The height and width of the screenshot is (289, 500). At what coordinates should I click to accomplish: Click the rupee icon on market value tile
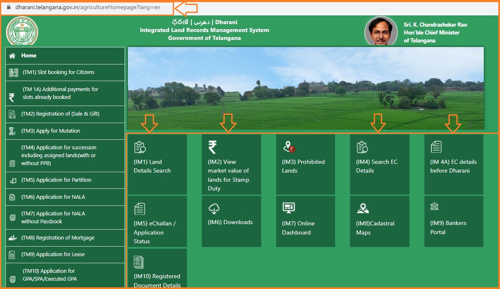(x=213, y=147)
